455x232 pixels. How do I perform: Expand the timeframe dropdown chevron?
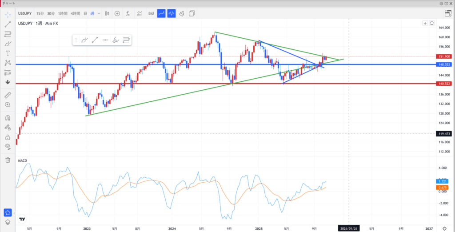point(99,14)
